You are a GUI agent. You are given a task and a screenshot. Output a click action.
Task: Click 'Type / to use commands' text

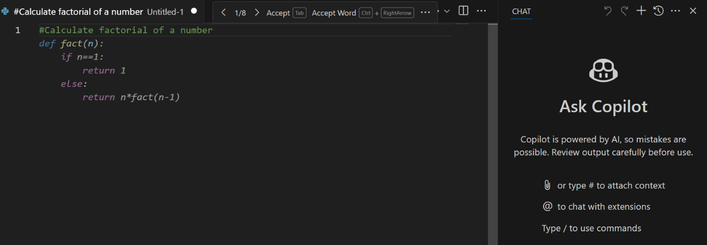pyautogui.click(x=591, y=228)
